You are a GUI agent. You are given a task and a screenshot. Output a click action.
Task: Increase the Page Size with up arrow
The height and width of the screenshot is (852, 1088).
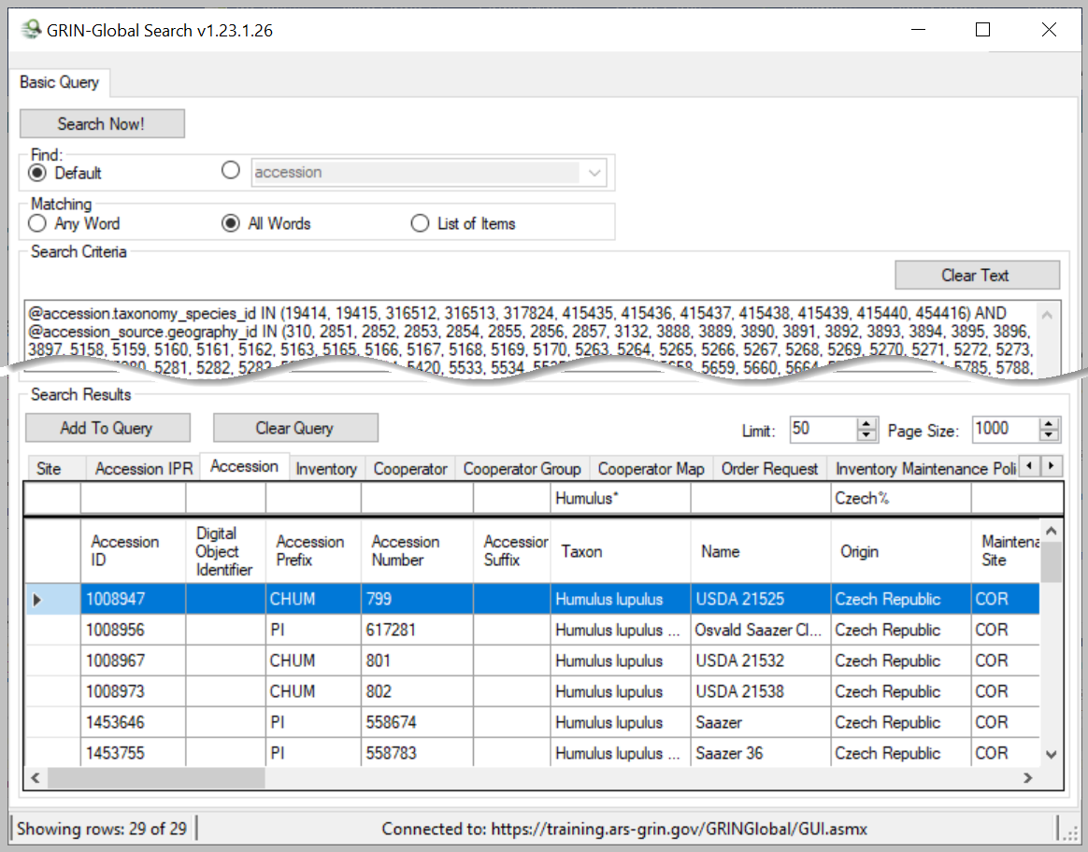click(x=1049, y=423)
